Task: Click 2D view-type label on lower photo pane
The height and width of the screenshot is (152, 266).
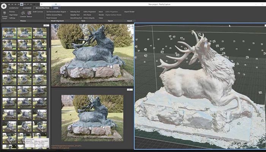Action: point(130,90)
